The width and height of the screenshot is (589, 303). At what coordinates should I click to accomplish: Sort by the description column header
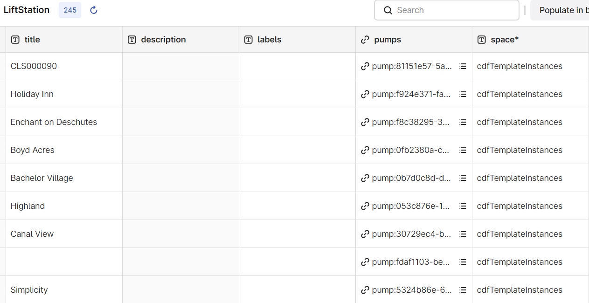(x=180, y=40)
